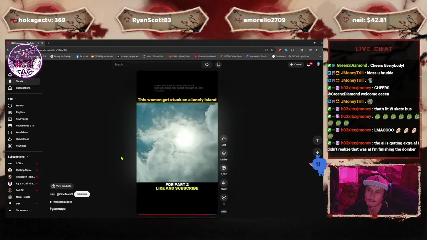427x240 pixels.
Task: Click the YouTube search field
Action: tap(157, 65)
